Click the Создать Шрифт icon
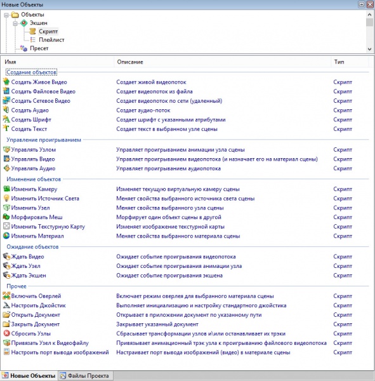375x381 pixels. point(6,119)
